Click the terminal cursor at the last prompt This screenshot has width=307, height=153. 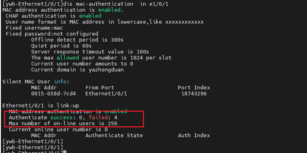[65, 151]
